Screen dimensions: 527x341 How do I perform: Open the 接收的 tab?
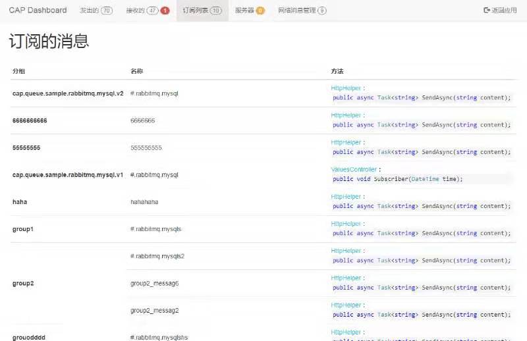coord(148,11)
